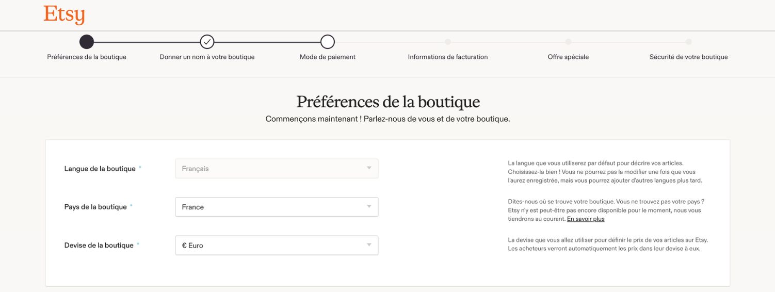Click the Devise de la boutique field label
775x292 pixels.
(99, 246)
